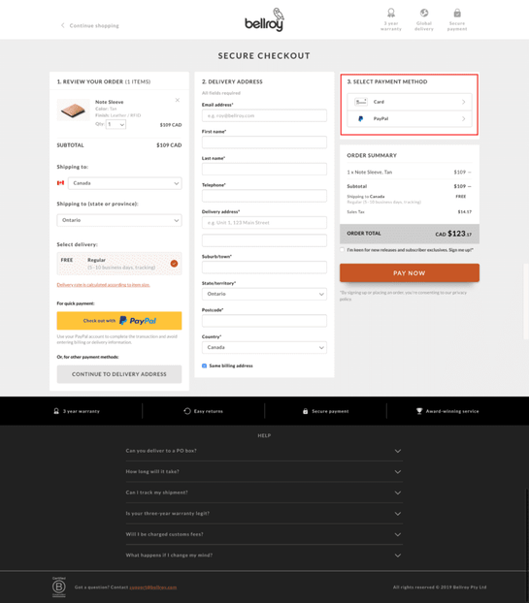529x603 pixels.
Task: Click the SECURE CHECKOUT heading
Action: point(264,56)
